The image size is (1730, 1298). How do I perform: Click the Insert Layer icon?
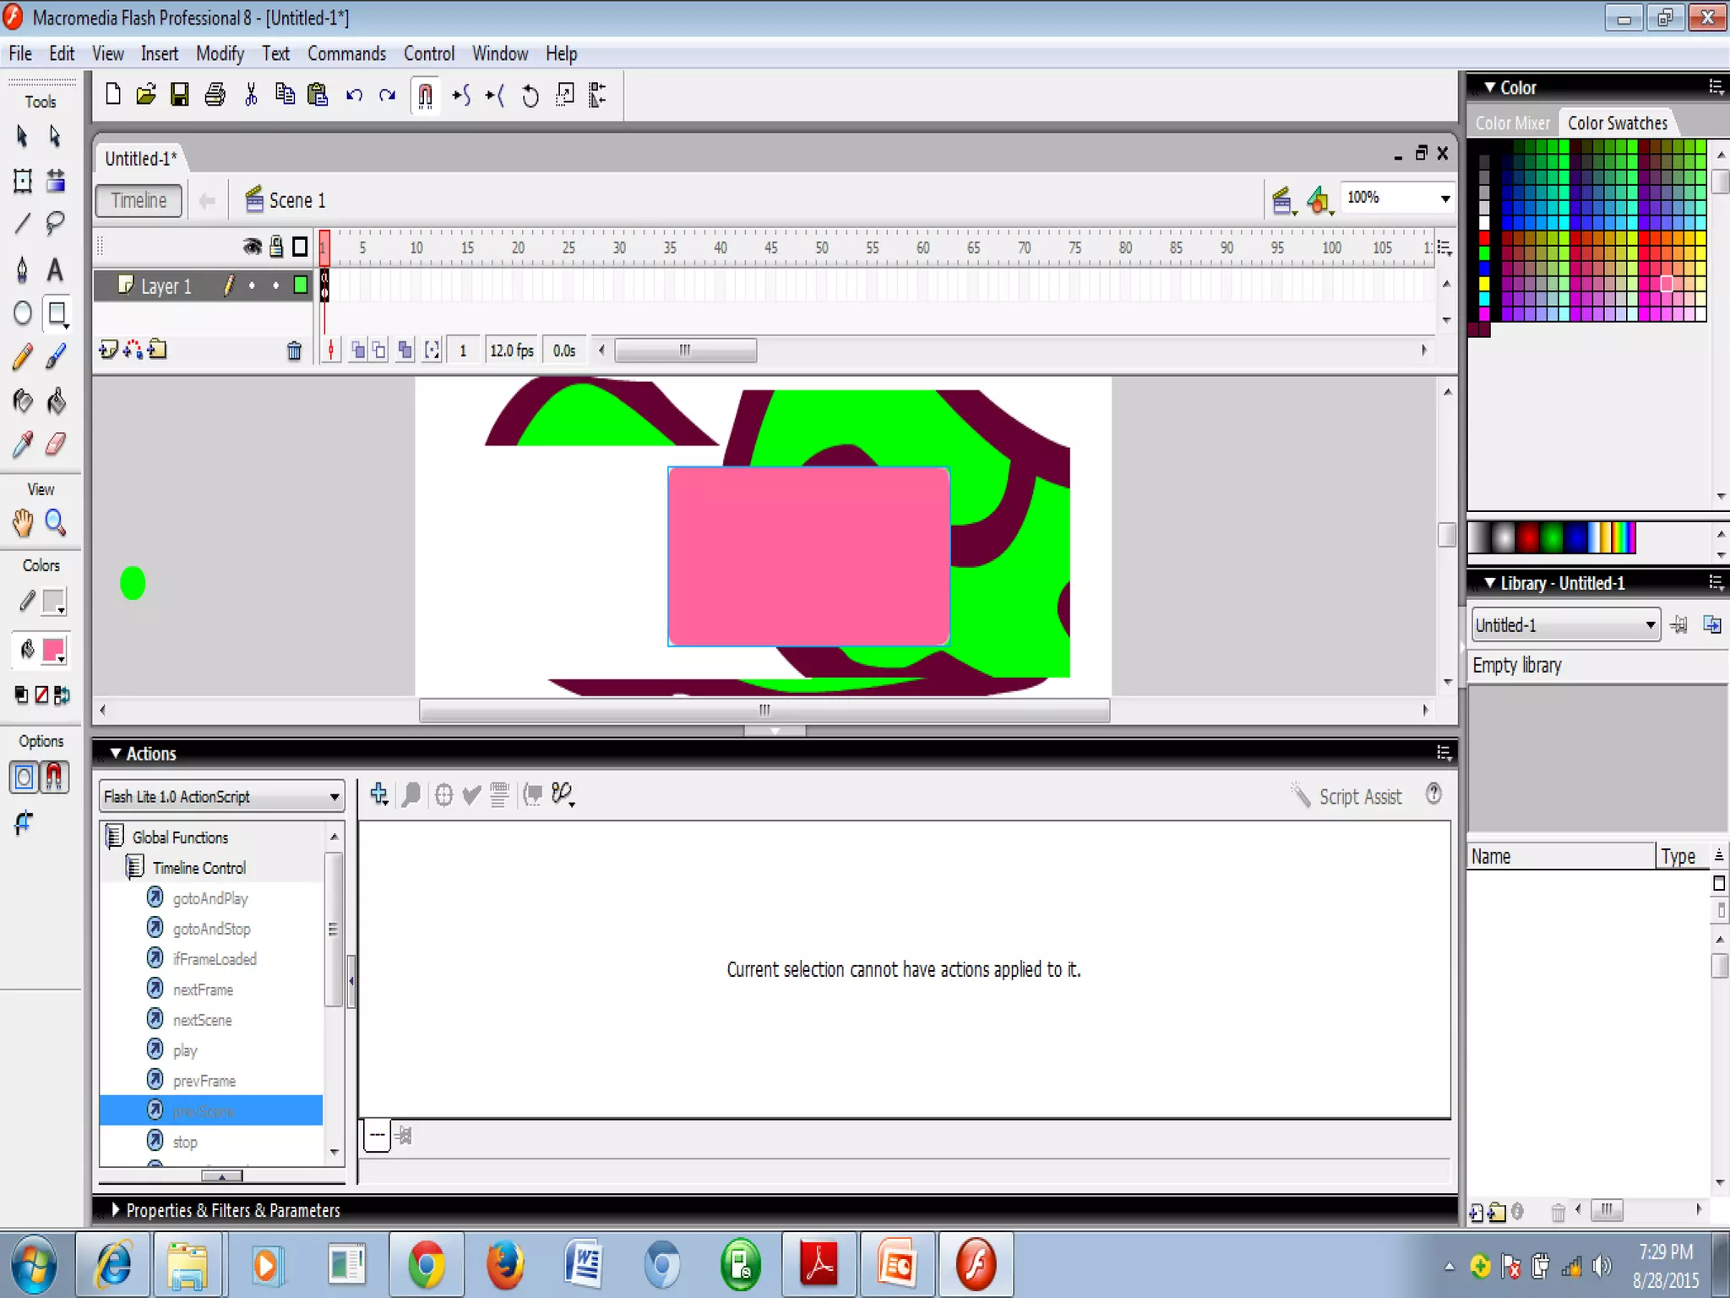tap(108, 349)
